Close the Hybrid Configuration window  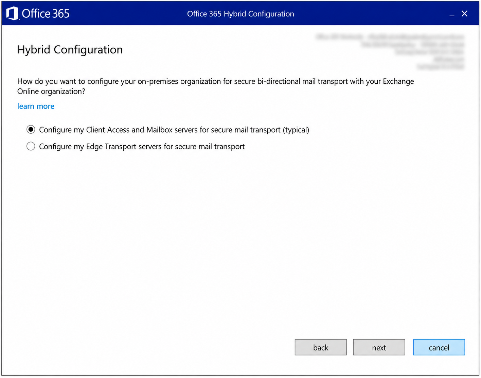click(465, 14)
